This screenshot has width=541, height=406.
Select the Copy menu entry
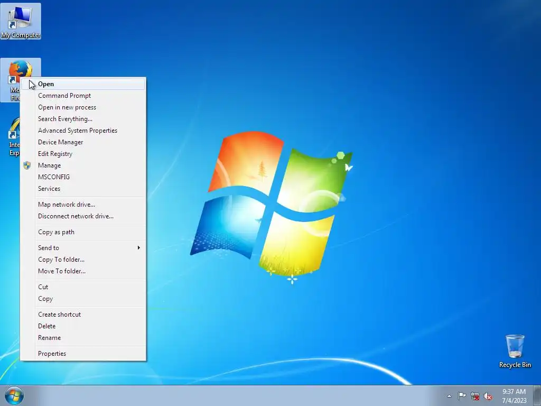pos(83,299)
